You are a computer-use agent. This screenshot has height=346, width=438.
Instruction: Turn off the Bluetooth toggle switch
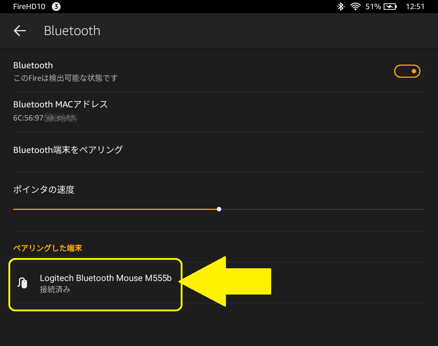pos(407,71)
